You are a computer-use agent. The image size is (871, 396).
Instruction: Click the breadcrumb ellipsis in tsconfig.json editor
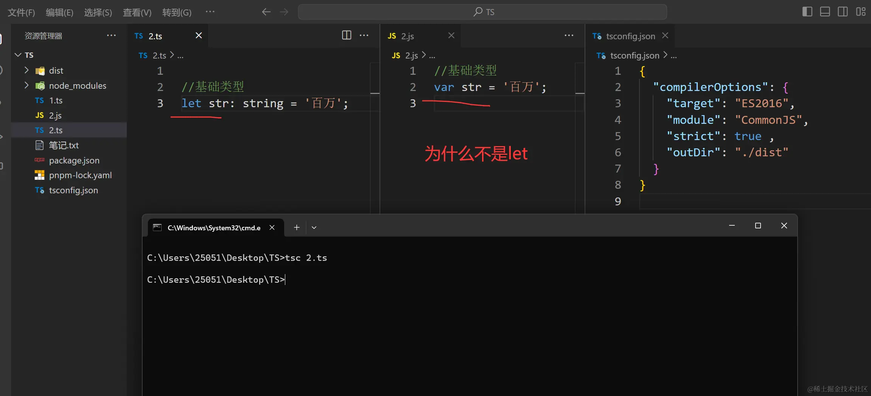[673, 55]
